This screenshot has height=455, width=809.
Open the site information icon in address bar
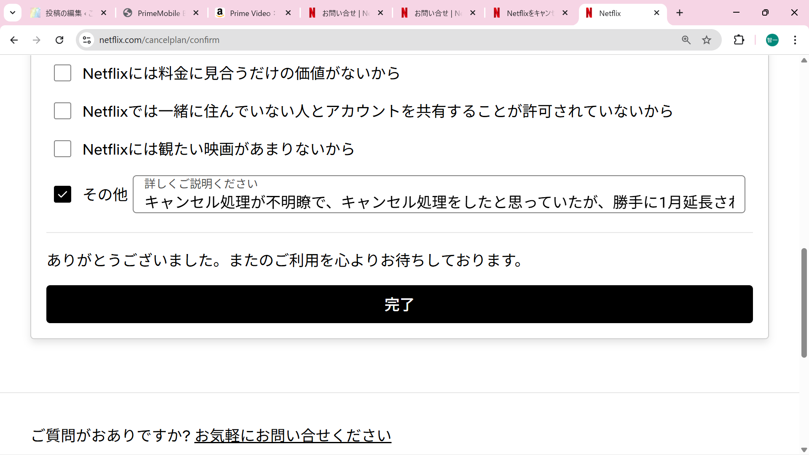(87, 40)
